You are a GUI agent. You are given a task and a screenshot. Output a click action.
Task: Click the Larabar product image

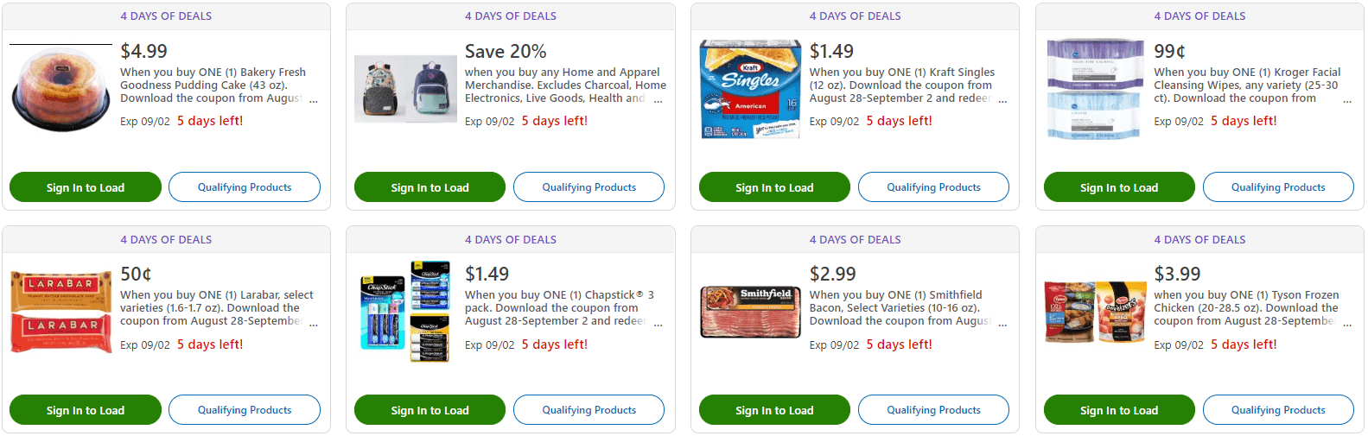(x=60, y=312)
